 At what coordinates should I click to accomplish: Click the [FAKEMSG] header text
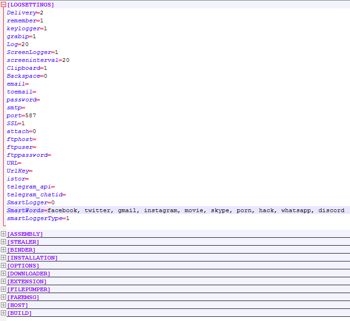(23, 297)
